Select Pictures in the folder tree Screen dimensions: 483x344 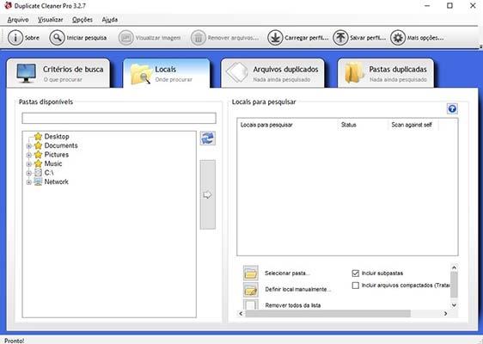[57, 155]
